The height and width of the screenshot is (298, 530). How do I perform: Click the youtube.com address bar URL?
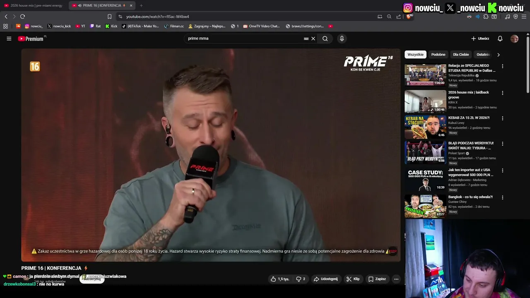[157, 17]
